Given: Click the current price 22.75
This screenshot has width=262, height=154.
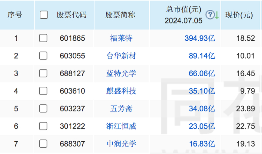Looking at the screenshot, I should click(246, 126).
